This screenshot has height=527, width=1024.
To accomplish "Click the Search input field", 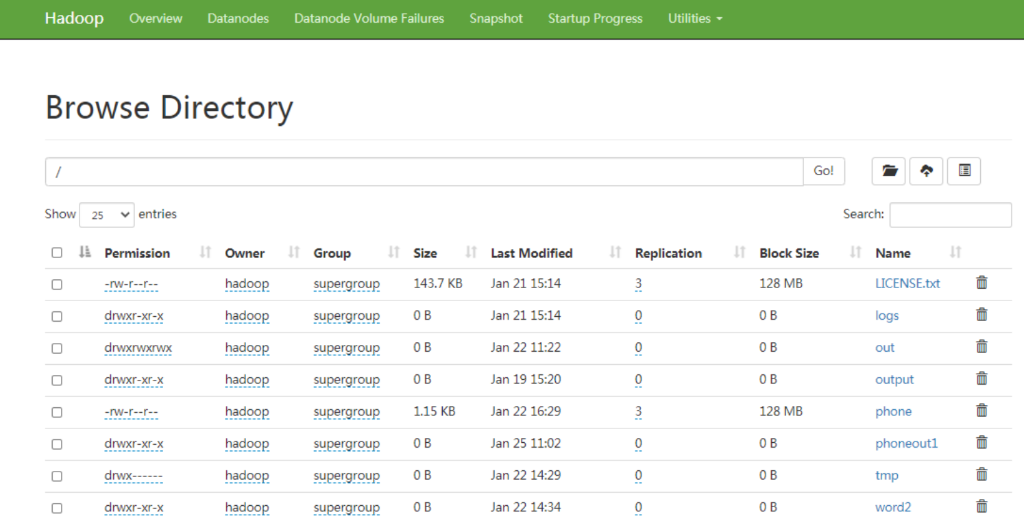I will click(950, 215).
